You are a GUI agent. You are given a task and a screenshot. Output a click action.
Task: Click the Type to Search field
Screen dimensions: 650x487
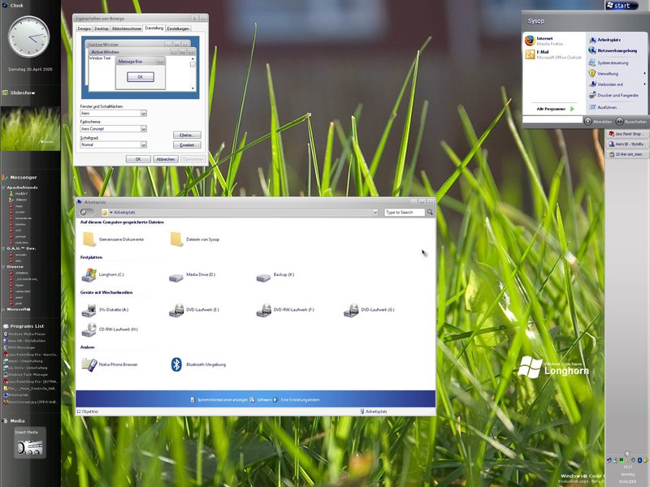[x=404, y=212]
